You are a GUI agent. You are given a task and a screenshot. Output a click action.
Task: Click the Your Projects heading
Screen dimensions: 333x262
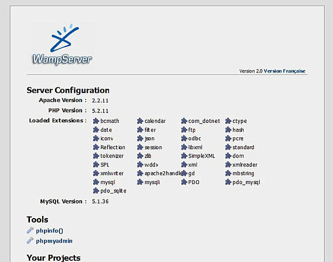pyautogui.click(x=53, y=258)
